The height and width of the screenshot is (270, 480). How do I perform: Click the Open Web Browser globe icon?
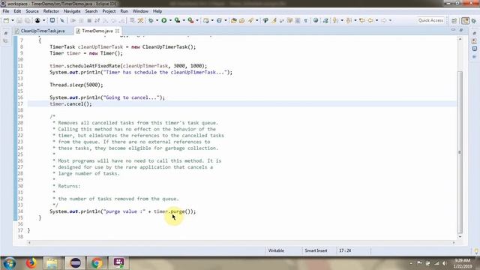click(x=316, y=20)
